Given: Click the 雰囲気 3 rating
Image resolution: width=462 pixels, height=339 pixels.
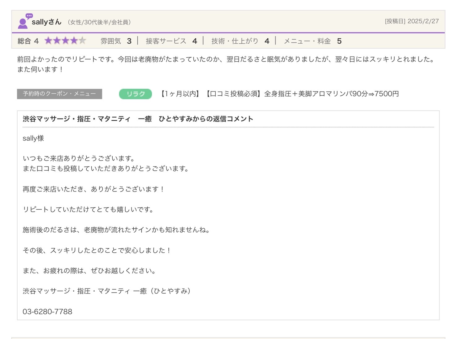Looking at the screenshot, I should click(x=116, y=41).
